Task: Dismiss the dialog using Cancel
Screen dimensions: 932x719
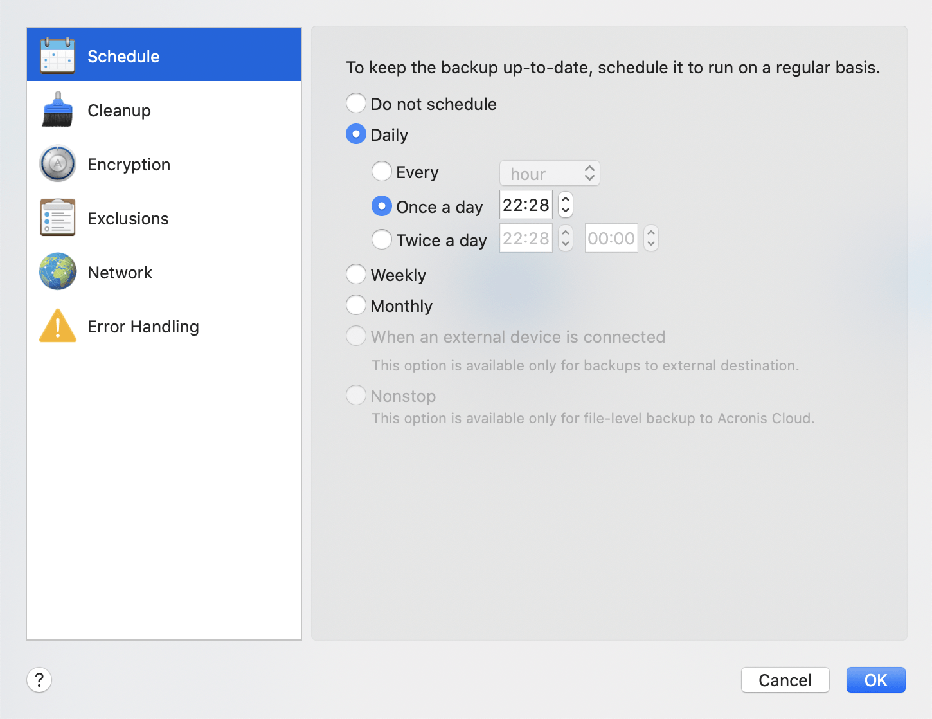Action: tap(785, 680)
